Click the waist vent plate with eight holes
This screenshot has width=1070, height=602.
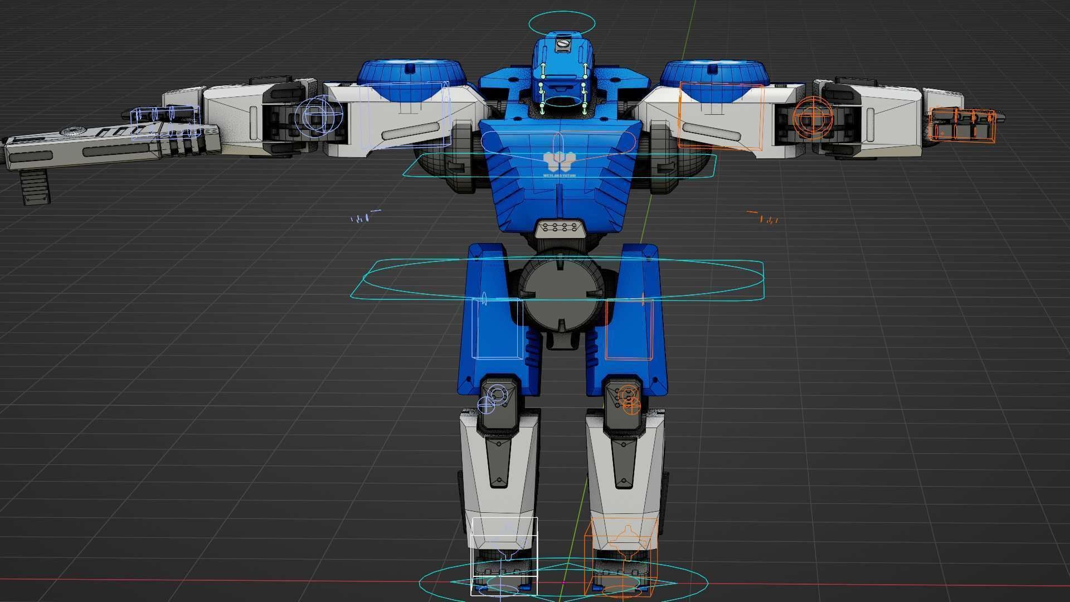tap(560, 229)
